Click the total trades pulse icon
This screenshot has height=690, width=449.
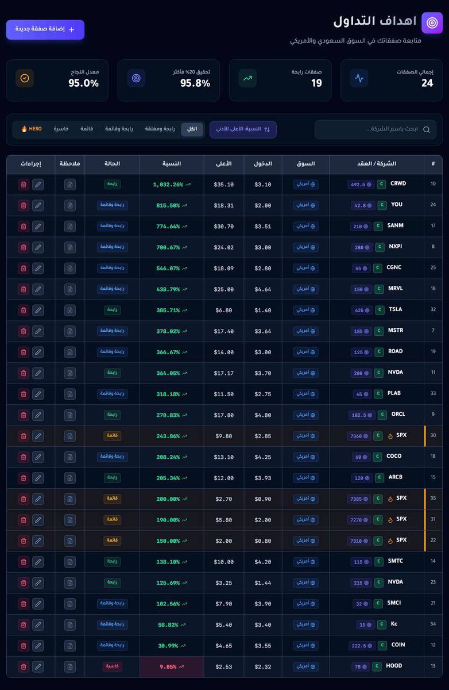click(359, 78)
